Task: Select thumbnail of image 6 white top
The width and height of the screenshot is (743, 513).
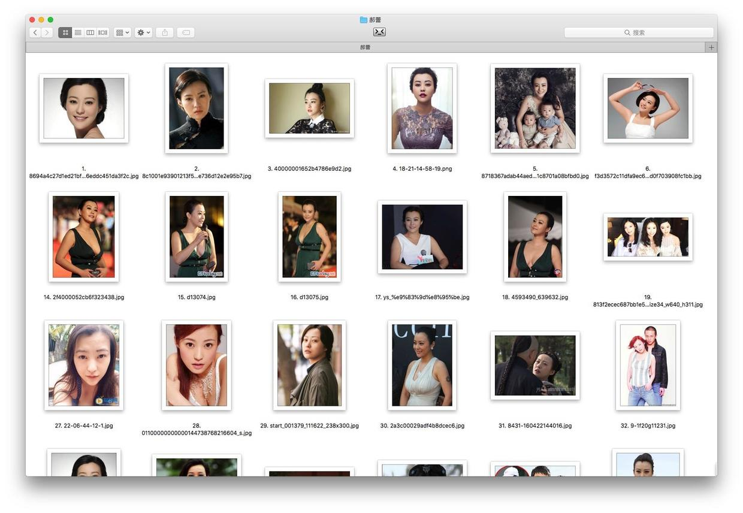Action: (x=648, y=108)
